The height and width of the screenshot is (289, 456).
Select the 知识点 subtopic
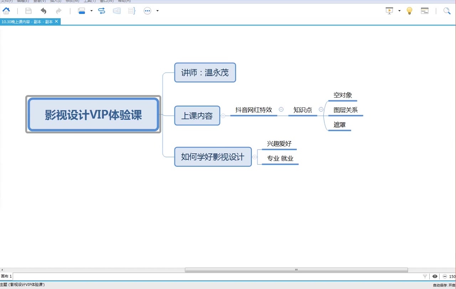tap(303, 110)
